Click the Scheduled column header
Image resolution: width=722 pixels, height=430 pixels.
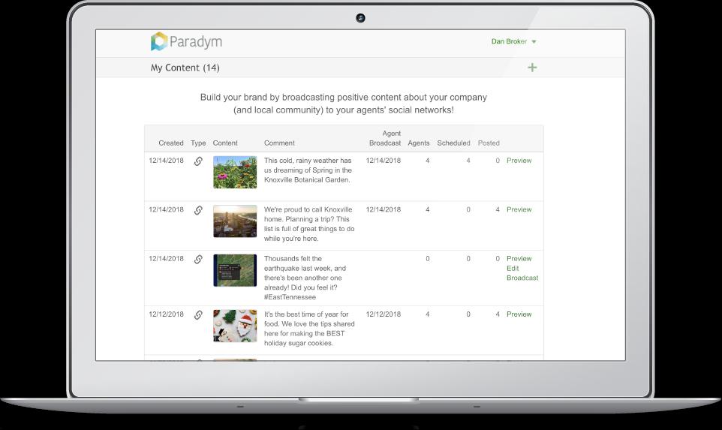coord(453,143)
